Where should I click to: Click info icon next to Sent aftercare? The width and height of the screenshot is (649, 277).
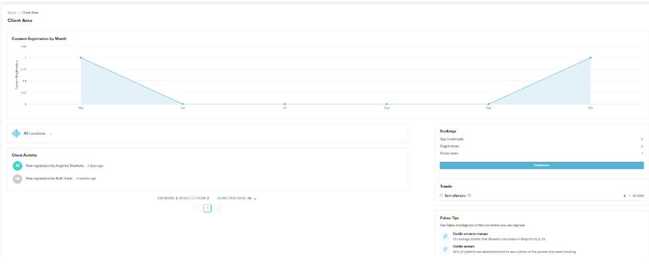[x=470, y=196]
